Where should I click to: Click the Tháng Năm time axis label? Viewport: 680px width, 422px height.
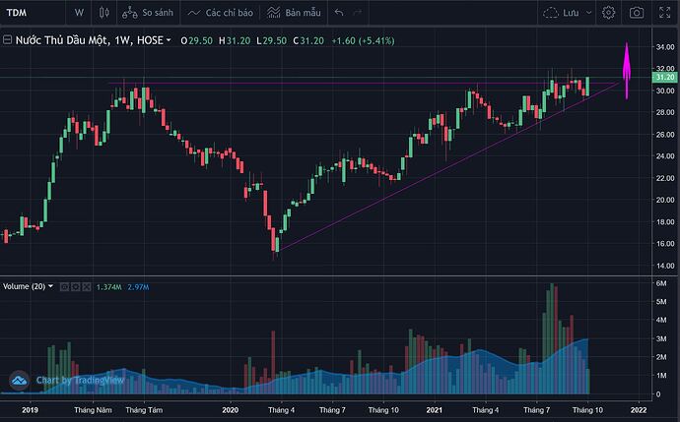pyautogui.click(x=93, y=410)
